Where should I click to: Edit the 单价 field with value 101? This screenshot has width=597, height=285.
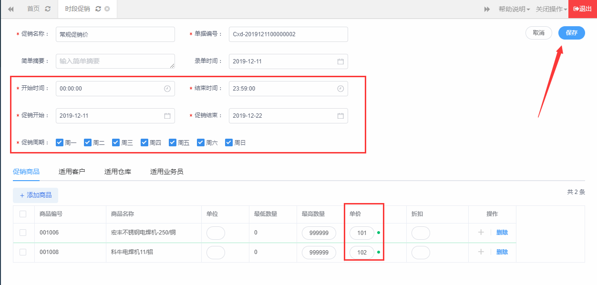362,233
